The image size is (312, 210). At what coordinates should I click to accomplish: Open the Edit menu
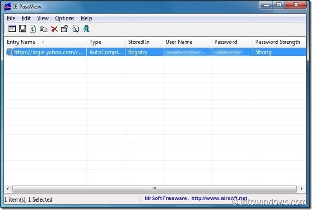pyautogui.click(x=26, y=19)
